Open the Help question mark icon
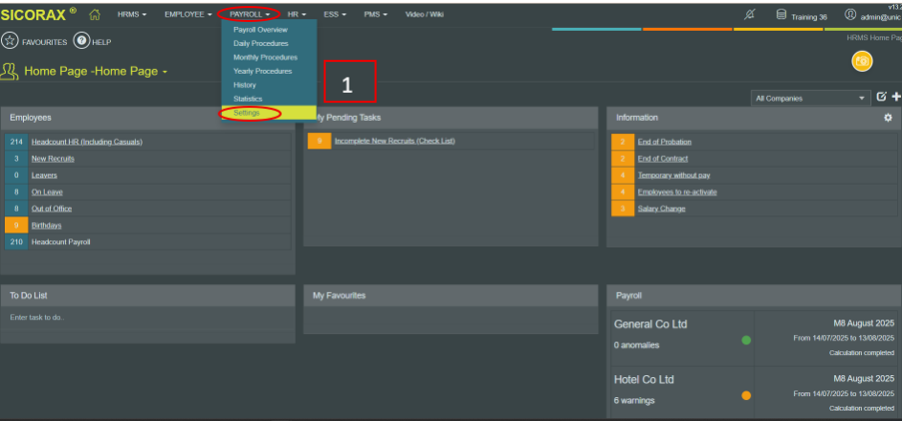 [82, 40]
